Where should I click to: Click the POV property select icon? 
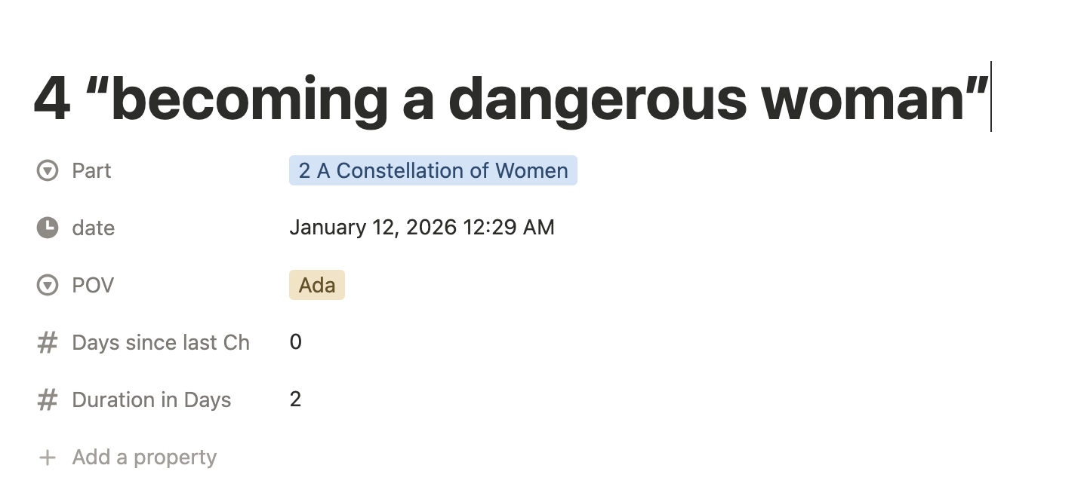pos(48,286)
